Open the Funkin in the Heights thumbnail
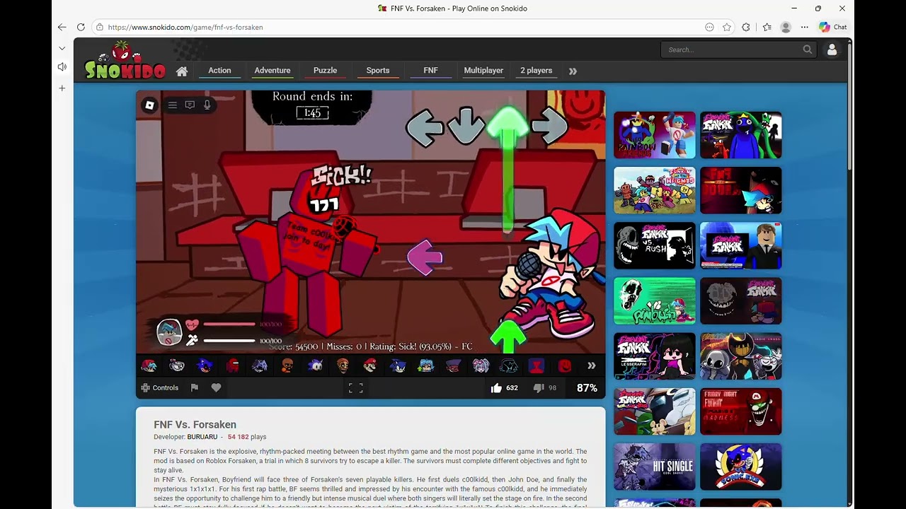 click(x=655, y=190)
